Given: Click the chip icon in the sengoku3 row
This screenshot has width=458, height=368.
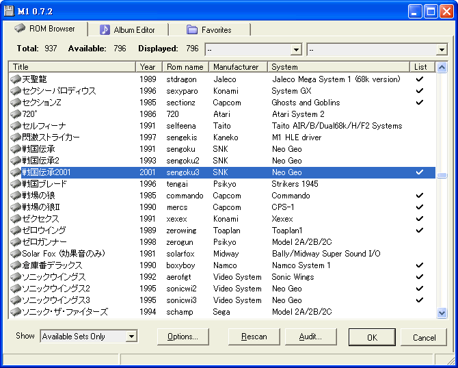Looking at the screenshot, I should tap(16, 172).
